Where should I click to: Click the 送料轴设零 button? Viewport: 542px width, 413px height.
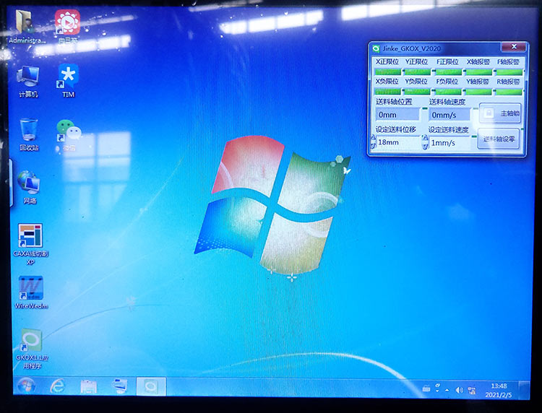[499, 139]
